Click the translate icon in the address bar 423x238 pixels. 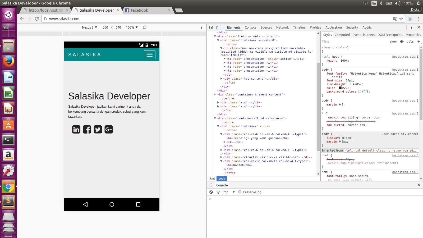coord(395,19)
